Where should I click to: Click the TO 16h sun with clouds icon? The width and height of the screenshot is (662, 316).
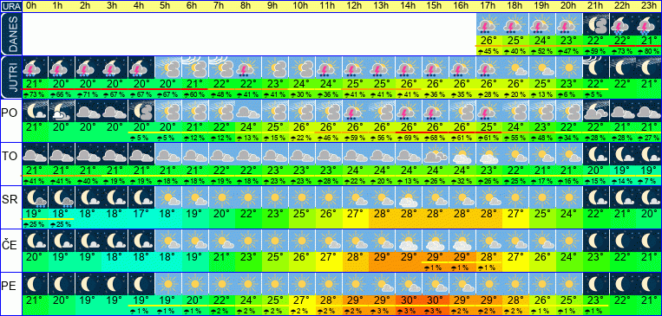(462, 154)
